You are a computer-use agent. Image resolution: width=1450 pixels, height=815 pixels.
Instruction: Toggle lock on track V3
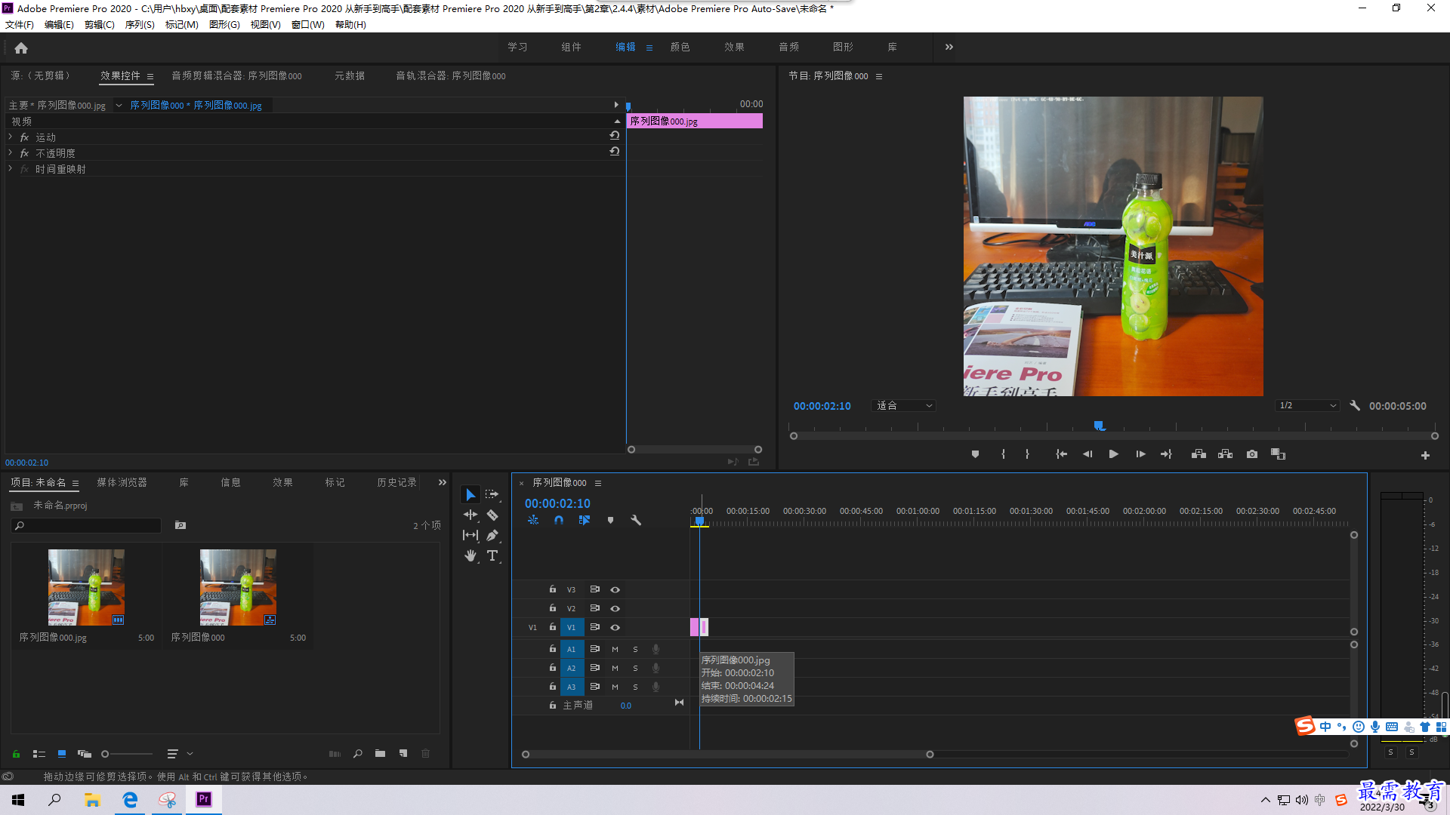tap(552, 589)
